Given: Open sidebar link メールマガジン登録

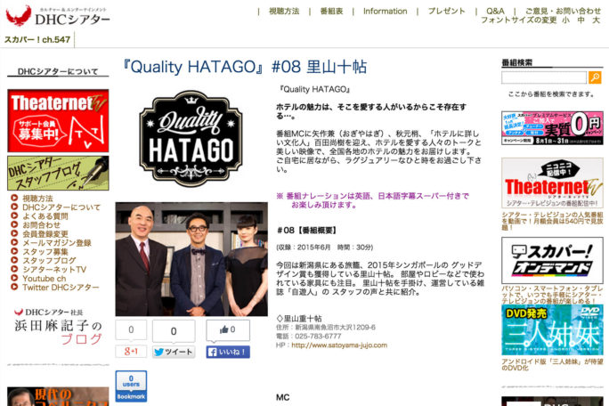Looking at the screenshot, I should 57,243.
